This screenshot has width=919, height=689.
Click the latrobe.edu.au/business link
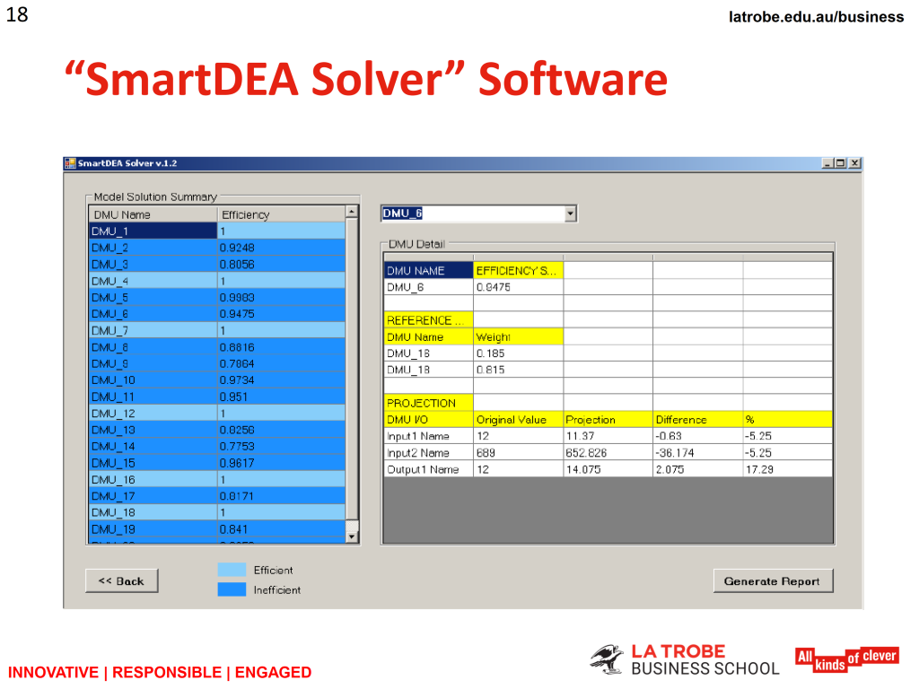[x=816, y=17]
